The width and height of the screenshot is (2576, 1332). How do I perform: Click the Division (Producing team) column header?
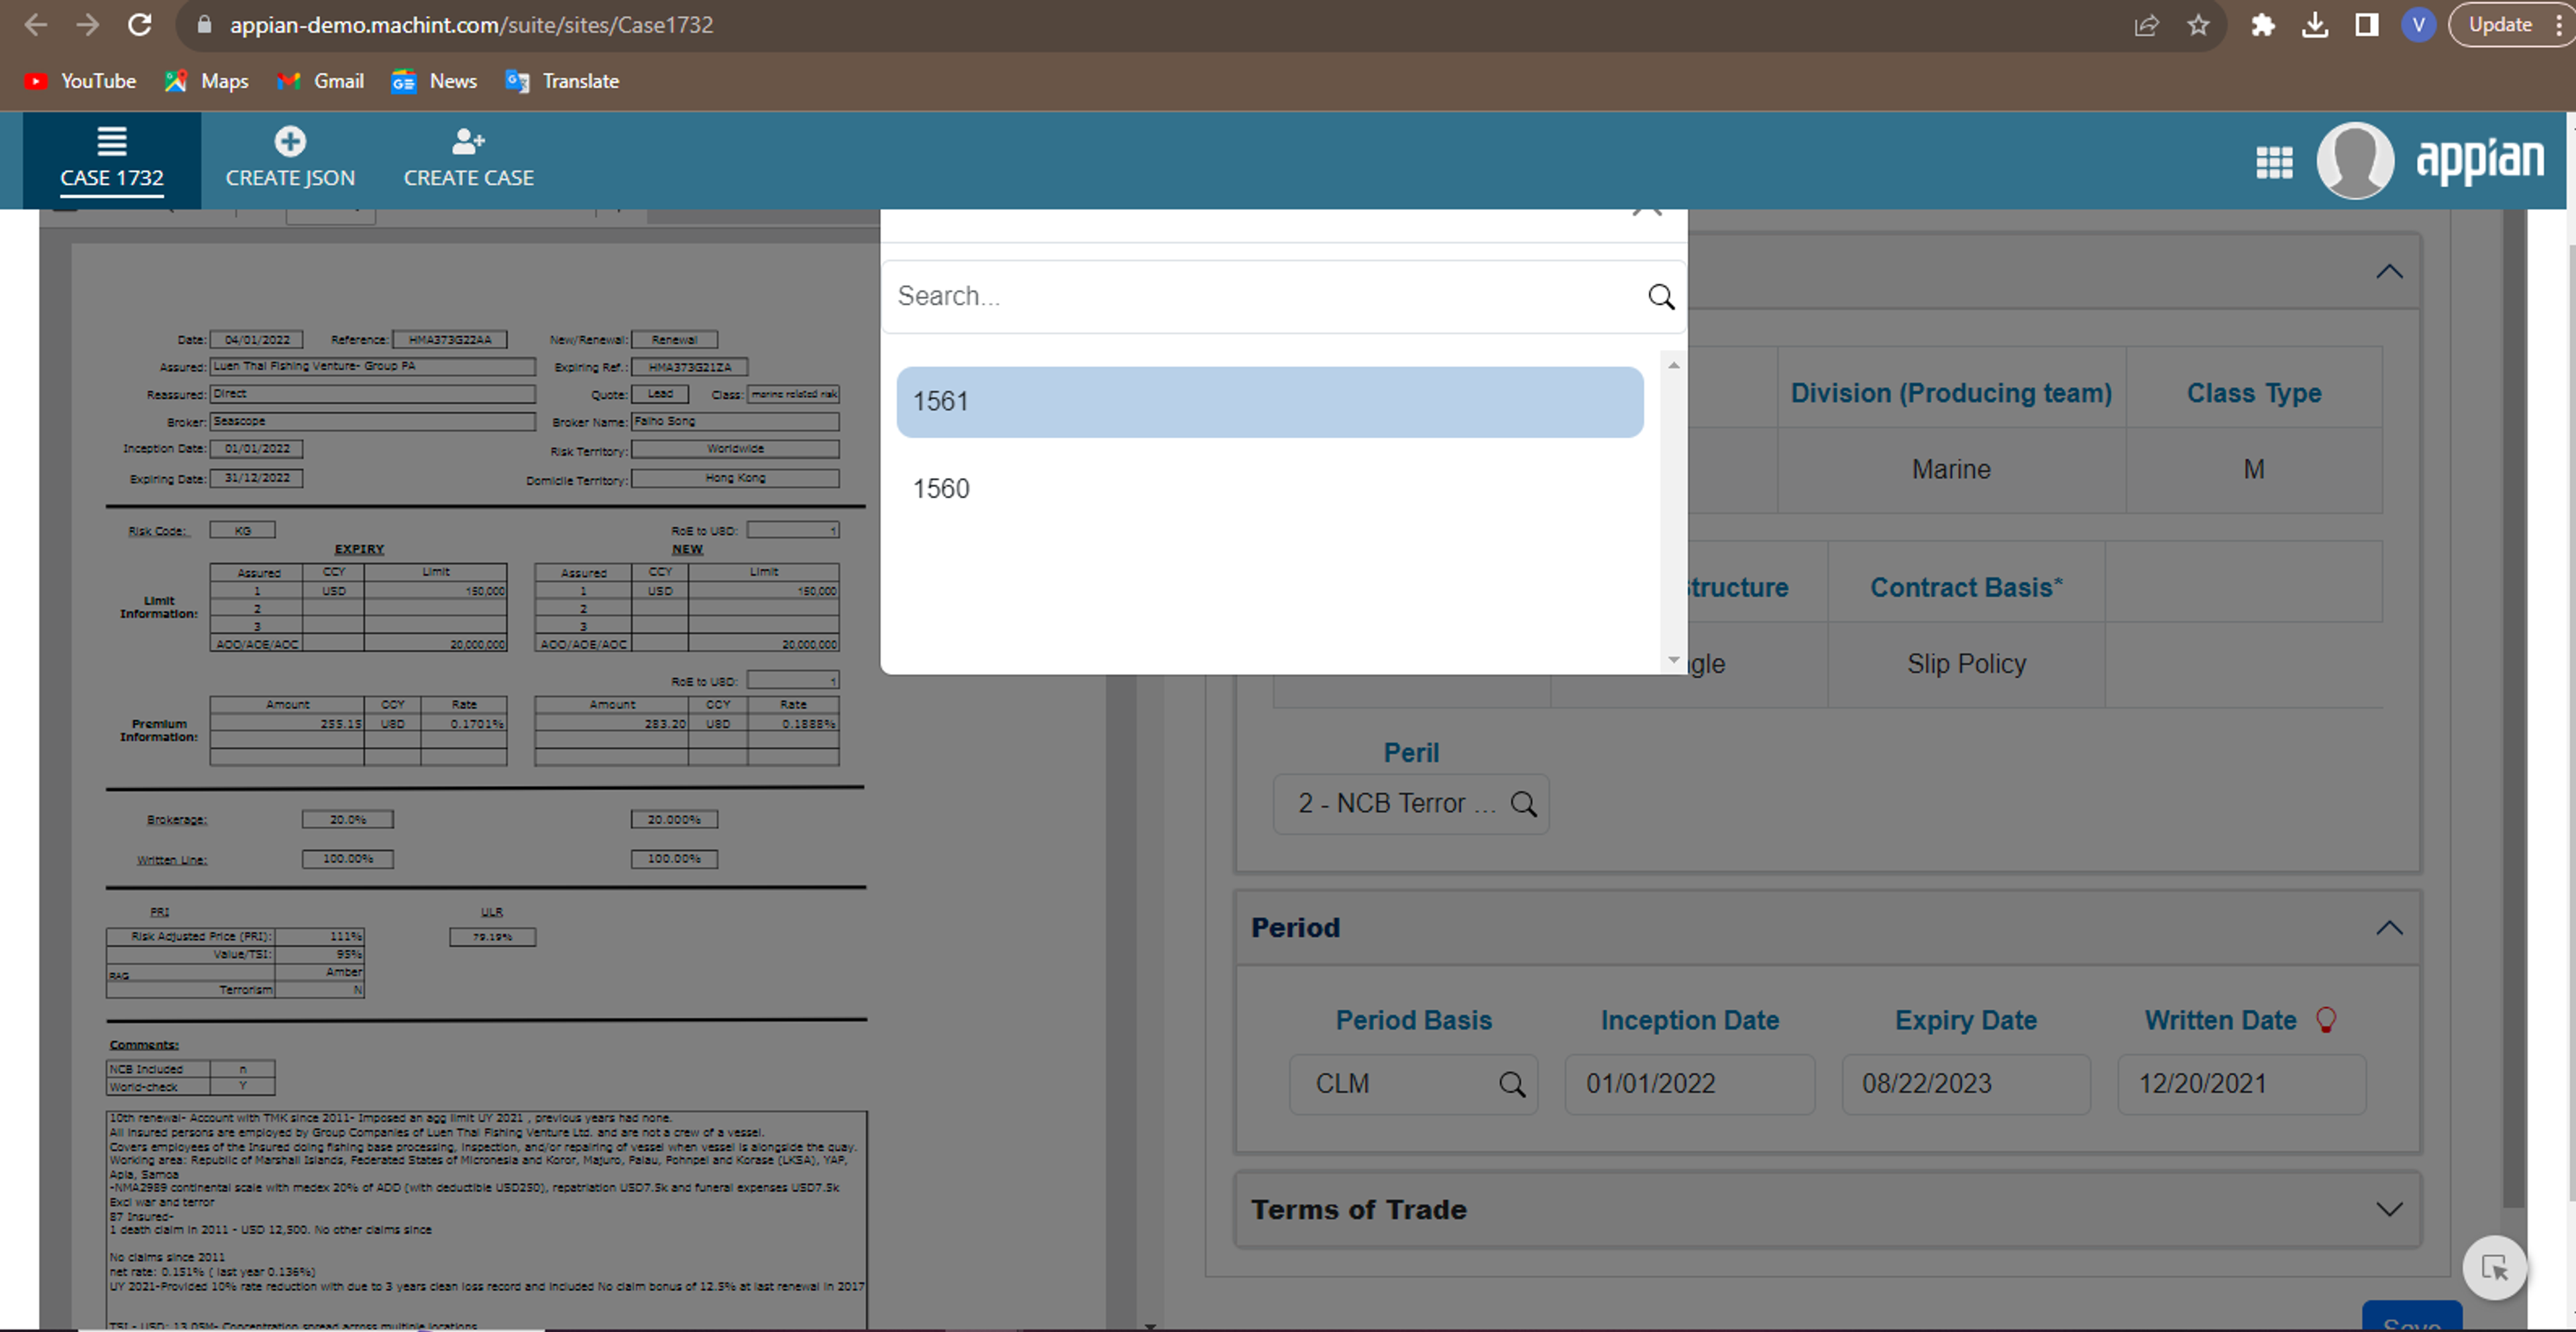click(x=1951, y=393)
